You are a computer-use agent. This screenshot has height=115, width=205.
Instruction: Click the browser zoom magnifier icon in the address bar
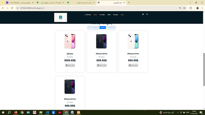pos(180,8)
